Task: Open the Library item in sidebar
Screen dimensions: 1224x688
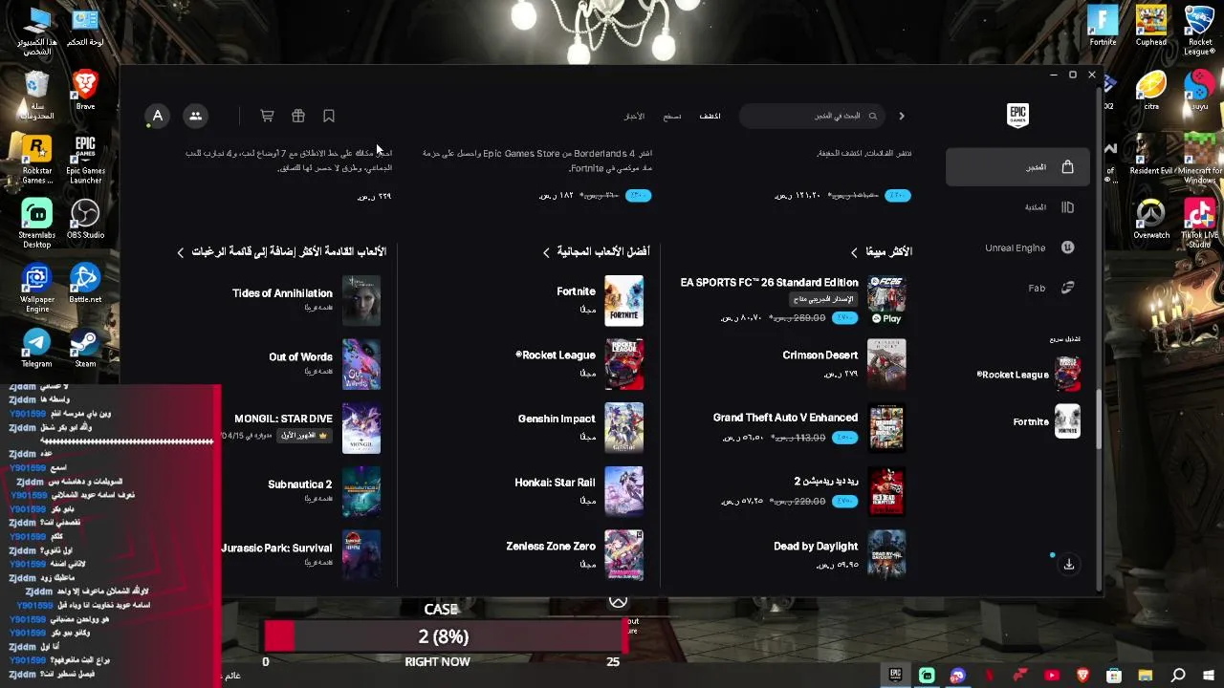Action: click(x=1016, y=207)
